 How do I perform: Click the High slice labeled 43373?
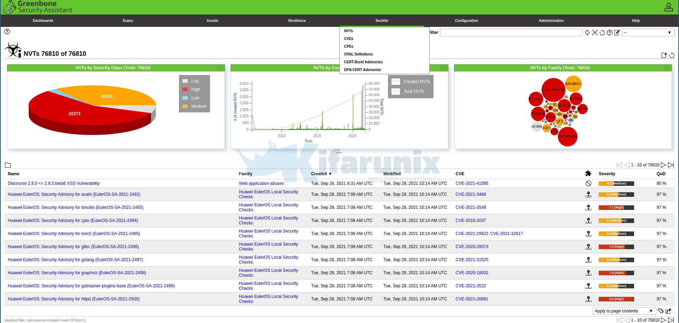(75, 114)
